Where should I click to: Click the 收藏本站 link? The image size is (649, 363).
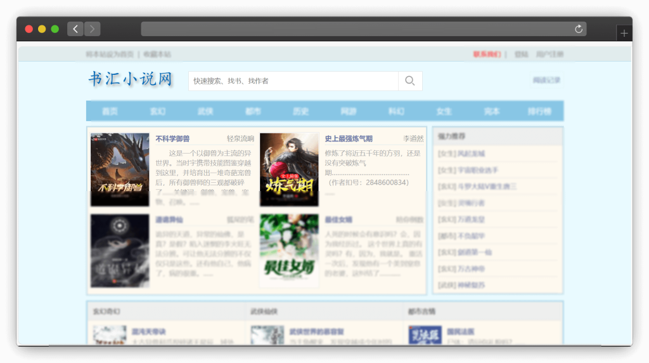(157, 55)
